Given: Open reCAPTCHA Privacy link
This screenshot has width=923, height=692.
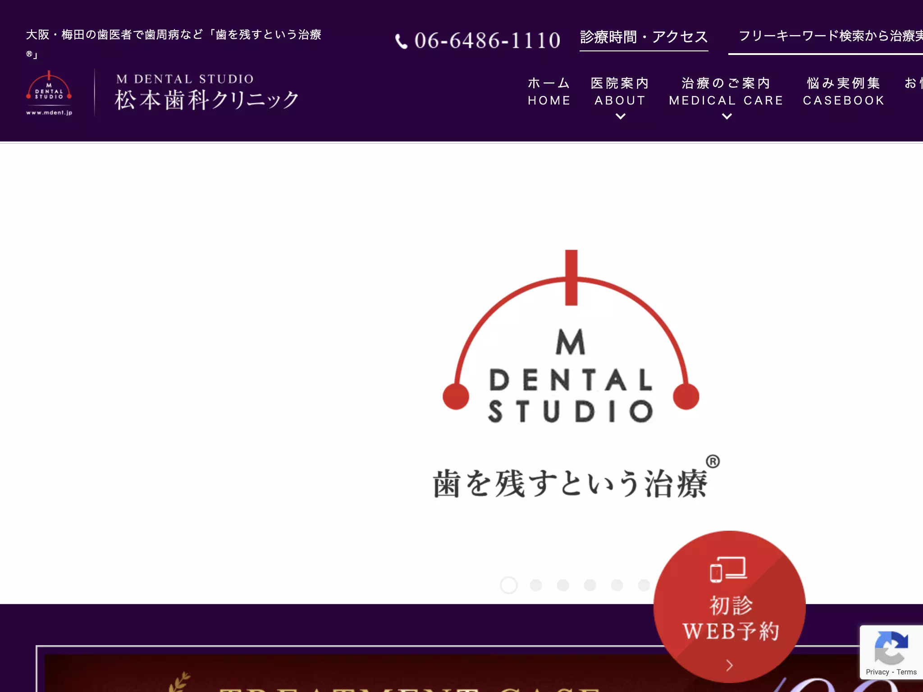Looking at the screenshot, I should [x=877, y=672].
